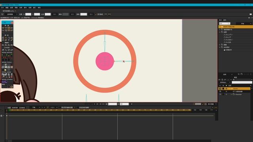Open the bone tool selector dropdown in options bar
The image size is (253, 142).
[11, 14]
